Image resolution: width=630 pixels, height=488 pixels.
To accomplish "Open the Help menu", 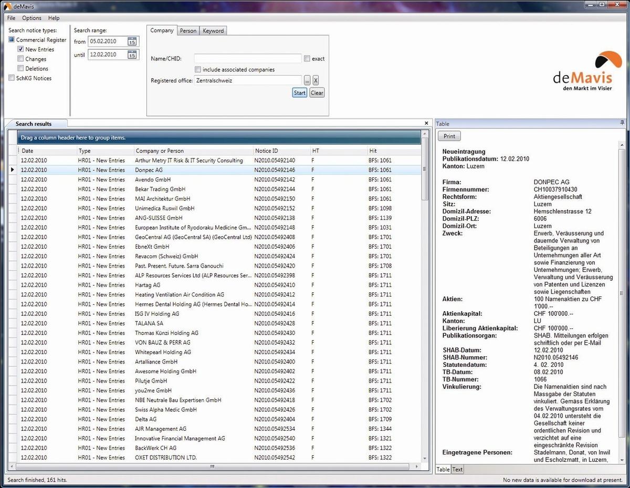I will tap(54, 18).
